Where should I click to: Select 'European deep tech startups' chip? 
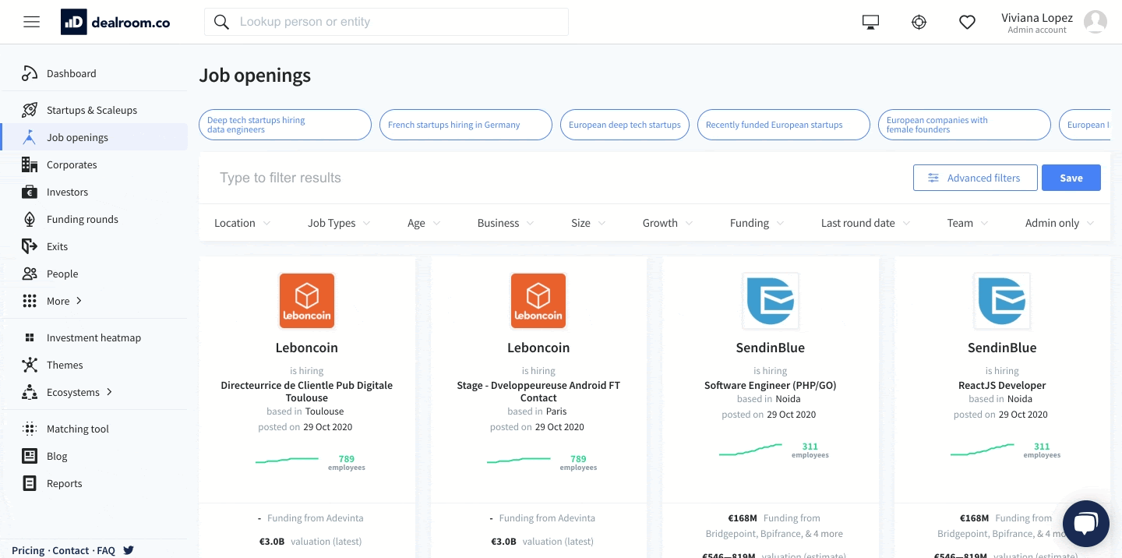pyautogui.click(x=625, y=125)
